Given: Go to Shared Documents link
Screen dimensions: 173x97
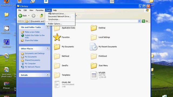Looking at the screenshot, I should coord(32,60).
